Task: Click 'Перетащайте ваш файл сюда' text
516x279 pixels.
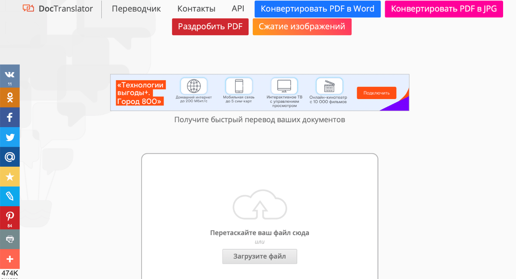Action: [x=260, y=233]
